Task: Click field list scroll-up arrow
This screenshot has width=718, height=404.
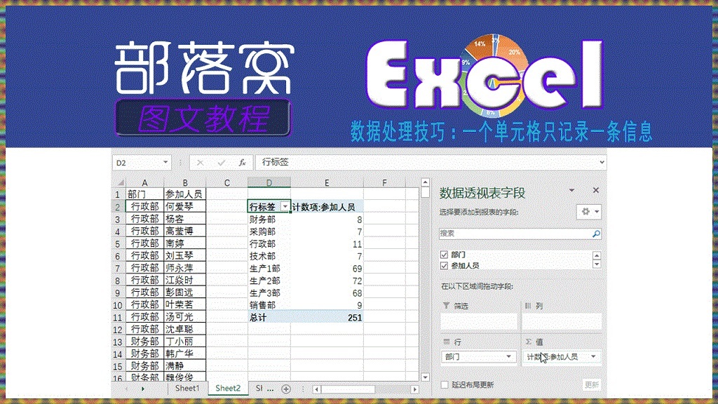Action: [x=596, y=255]
